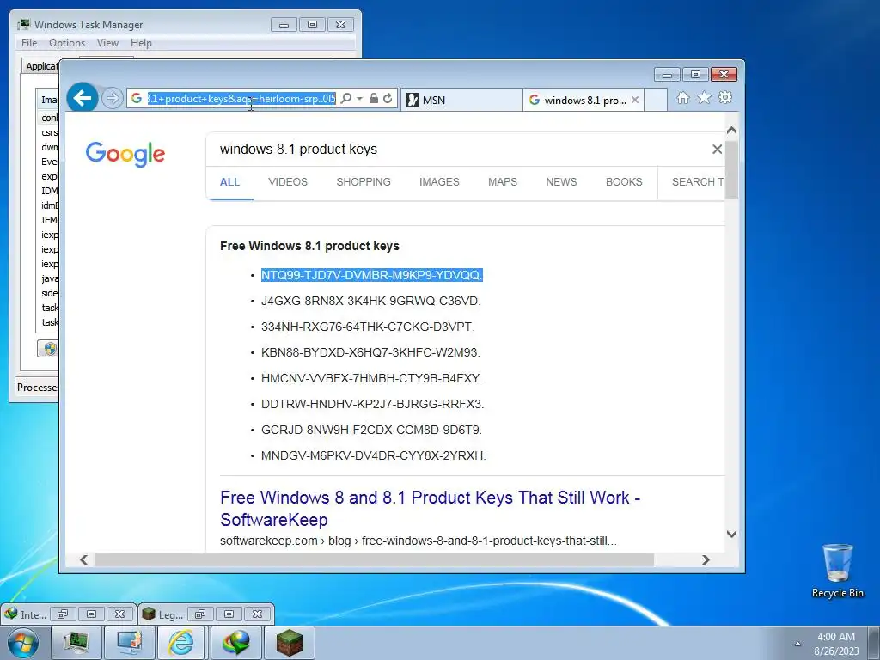The height and width of the screenshot is (660, 880).
Task: Click the browser Back arrow button
Action: 82,98
